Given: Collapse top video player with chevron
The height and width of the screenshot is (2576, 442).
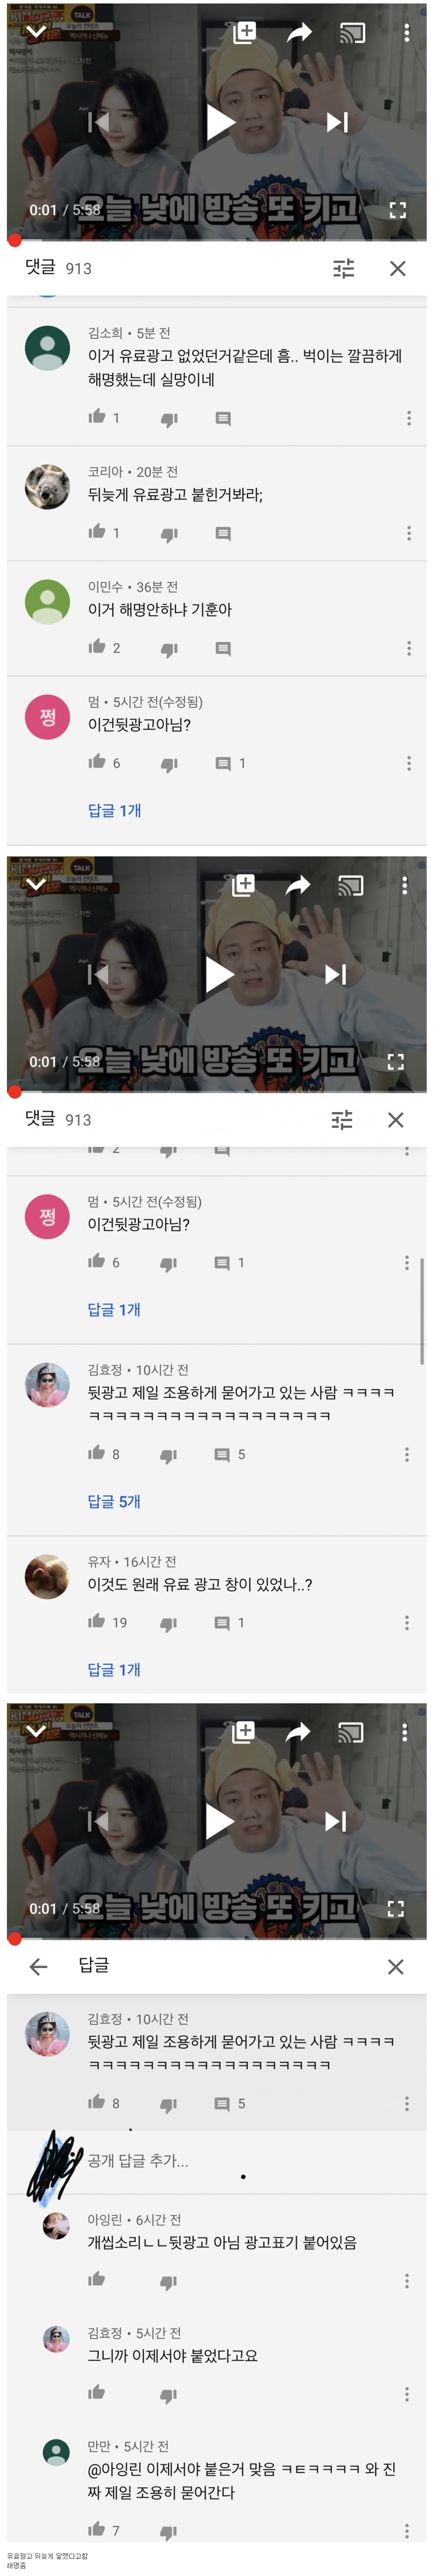Looking at the screenshot, I should pyautogui.click(x=35, y=32).
